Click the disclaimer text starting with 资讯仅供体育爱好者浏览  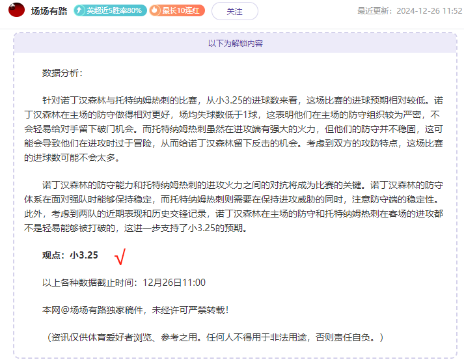[x=215, y=337]
